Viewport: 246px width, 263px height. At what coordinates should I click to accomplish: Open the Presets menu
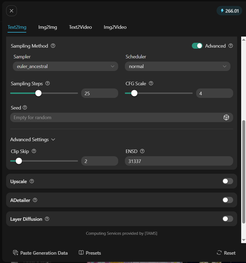click(x=90, y=253)
